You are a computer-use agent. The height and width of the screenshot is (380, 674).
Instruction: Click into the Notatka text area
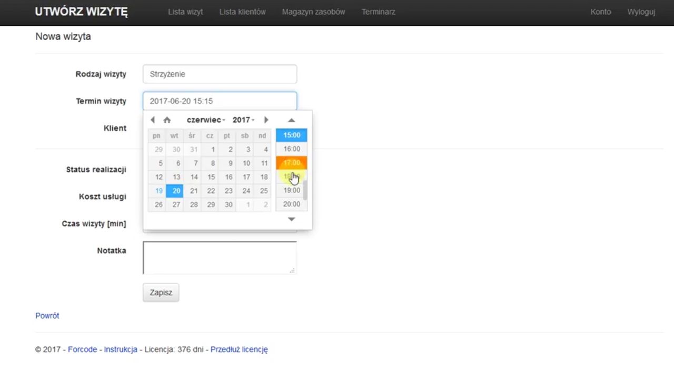point(220,258)
